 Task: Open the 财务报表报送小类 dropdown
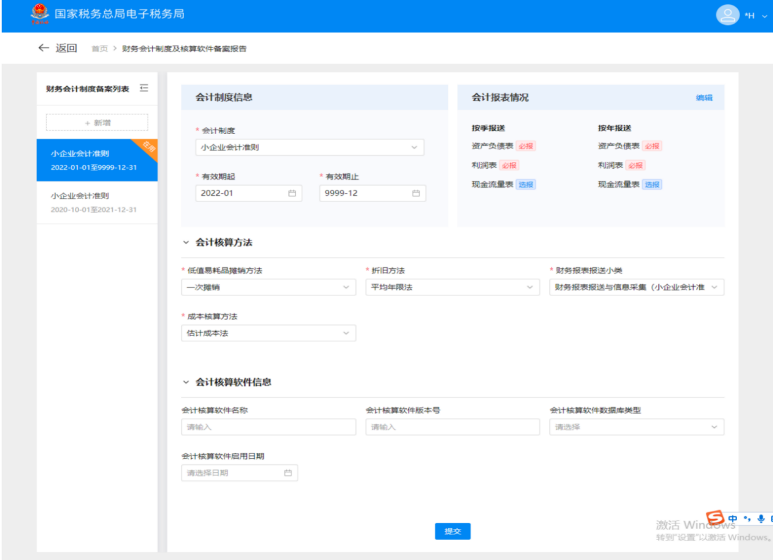pyautogui.click(x=637, y=287)
